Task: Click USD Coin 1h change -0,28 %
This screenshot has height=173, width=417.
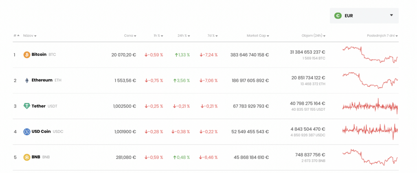Action: pos(154,131)
